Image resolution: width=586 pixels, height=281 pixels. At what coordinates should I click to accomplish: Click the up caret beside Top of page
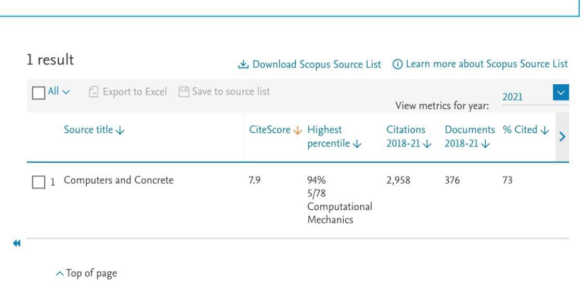coord(59,273)
